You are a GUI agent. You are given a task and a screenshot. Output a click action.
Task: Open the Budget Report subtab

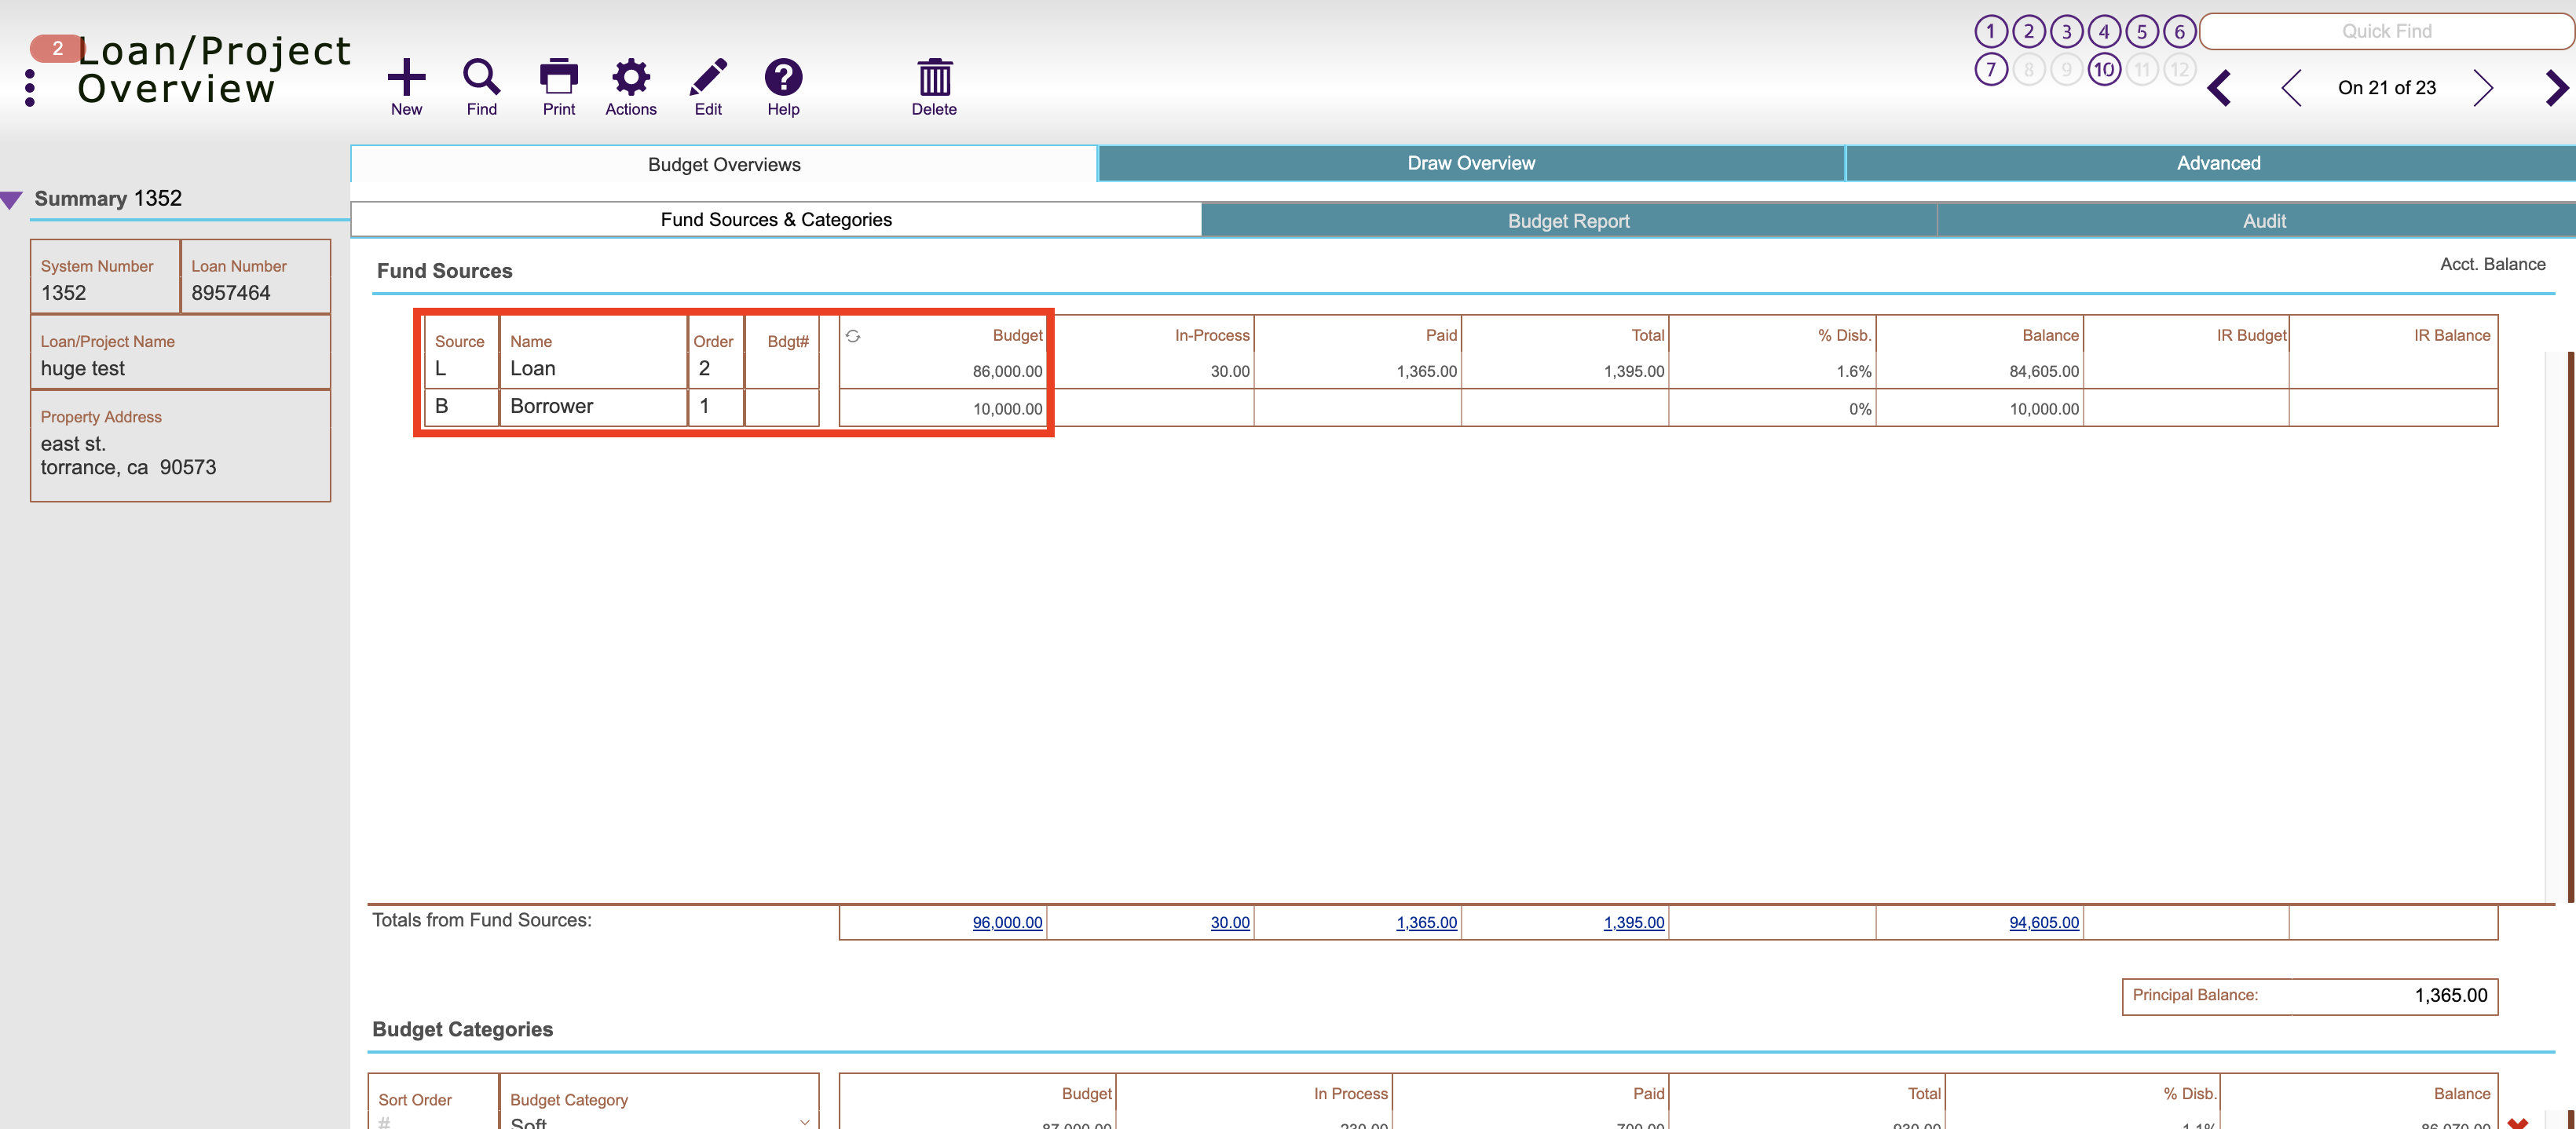coord(1568,221)
